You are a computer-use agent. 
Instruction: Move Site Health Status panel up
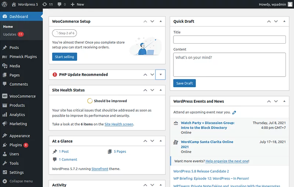[145, 90]
